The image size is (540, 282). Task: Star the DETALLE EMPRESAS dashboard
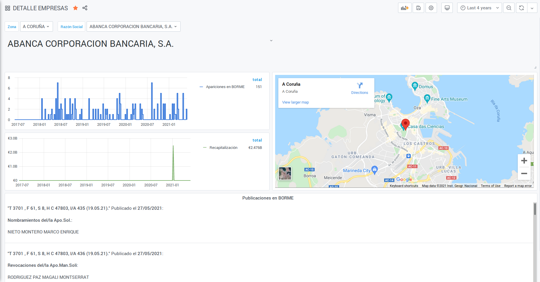[x=76, y=8]
